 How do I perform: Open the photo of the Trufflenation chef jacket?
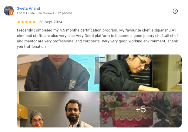58,73
